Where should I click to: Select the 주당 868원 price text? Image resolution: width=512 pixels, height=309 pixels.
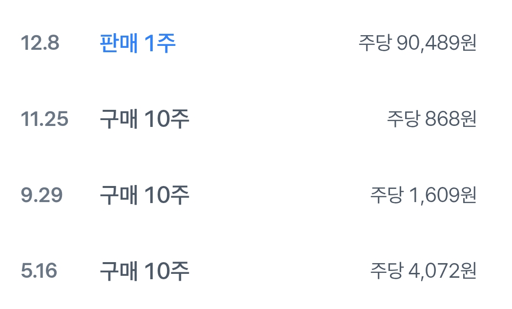tap(431, 120)
